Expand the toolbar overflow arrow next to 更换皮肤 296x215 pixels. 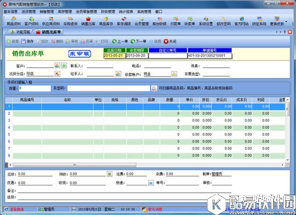point(286,21)
